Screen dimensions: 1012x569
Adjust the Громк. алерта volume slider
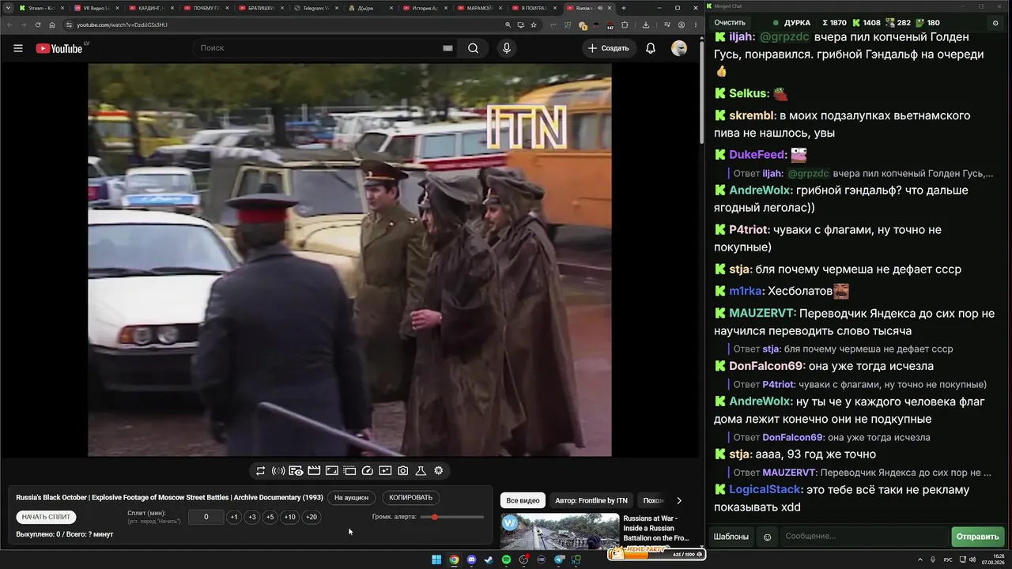point(452,517)
